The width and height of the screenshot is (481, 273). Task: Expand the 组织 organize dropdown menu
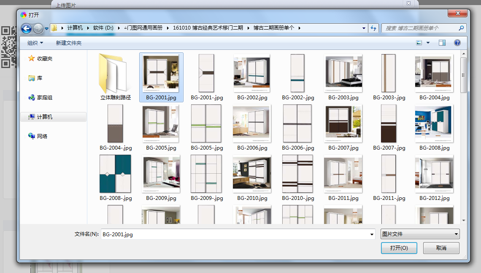click(35, 43)
